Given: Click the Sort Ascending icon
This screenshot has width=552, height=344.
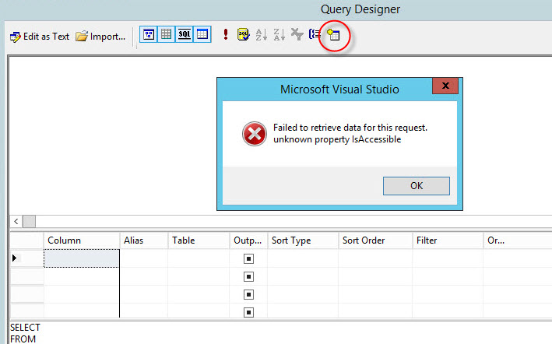Looking at the screenshot, I should 261,35.
